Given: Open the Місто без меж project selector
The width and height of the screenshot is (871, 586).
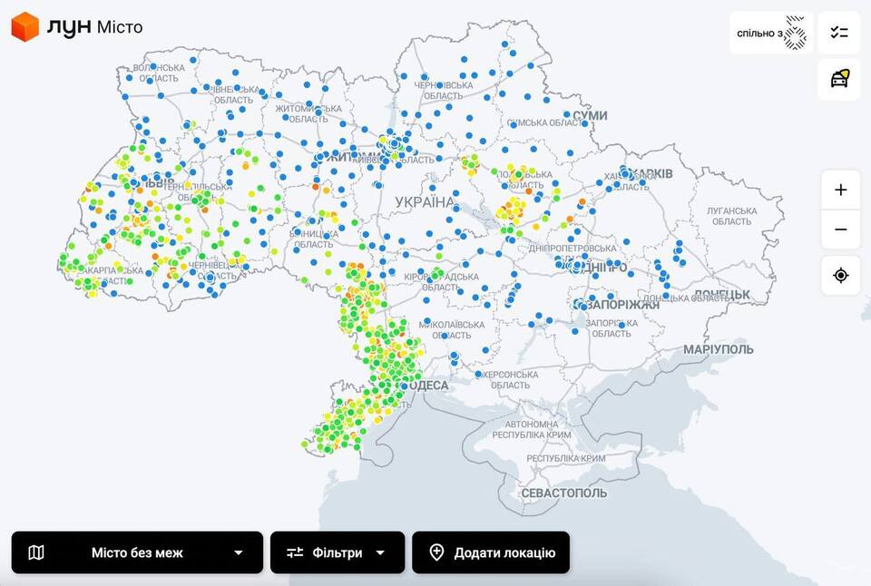Looking at the screenshot, I should tap(137, 552).
